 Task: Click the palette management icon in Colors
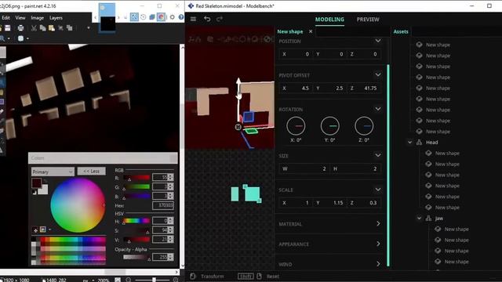tap(43, 230)
